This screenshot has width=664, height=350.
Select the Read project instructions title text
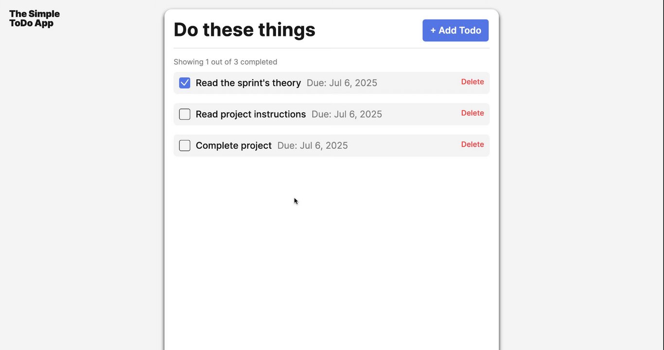coord(251,114)
